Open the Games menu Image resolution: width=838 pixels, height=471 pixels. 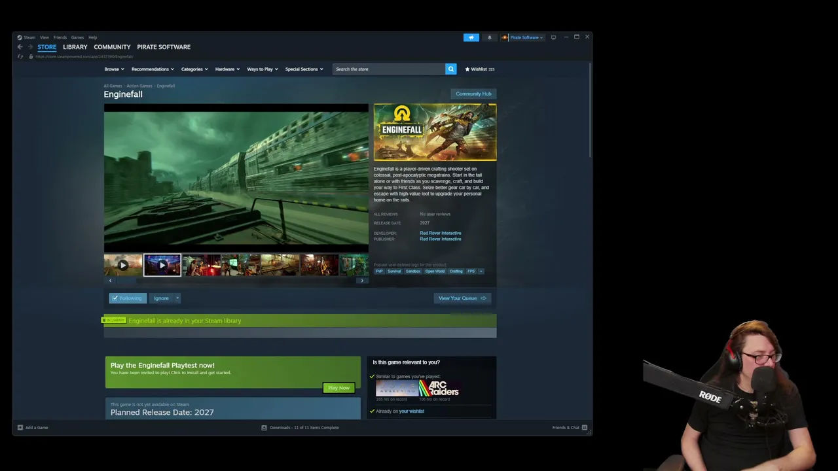(77, 37)
